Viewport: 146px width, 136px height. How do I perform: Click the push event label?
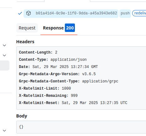point(125,13)
